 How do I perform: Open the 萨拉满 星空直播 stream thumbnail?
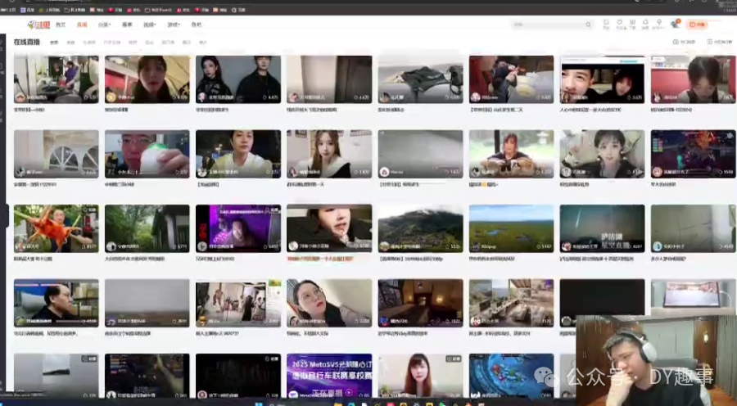point(602,228)
